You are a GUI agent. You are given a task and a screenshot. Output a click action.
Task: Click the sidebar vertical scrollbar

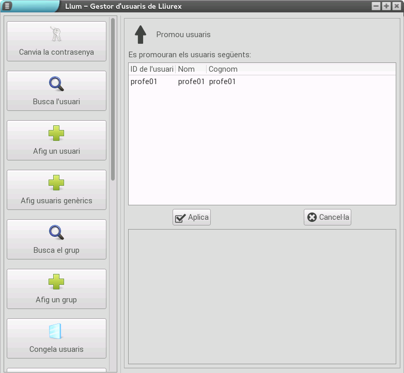point(113,98)
